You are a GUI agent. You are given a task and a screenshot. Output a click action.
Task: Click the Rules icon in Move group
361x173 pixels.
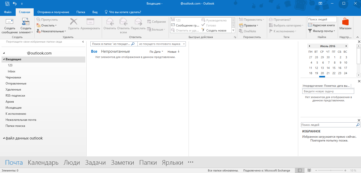point(241,25)
